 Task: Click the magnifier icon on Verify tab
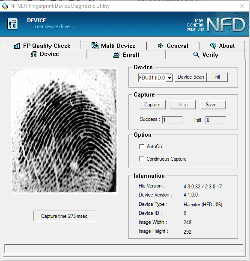point(196,55)
